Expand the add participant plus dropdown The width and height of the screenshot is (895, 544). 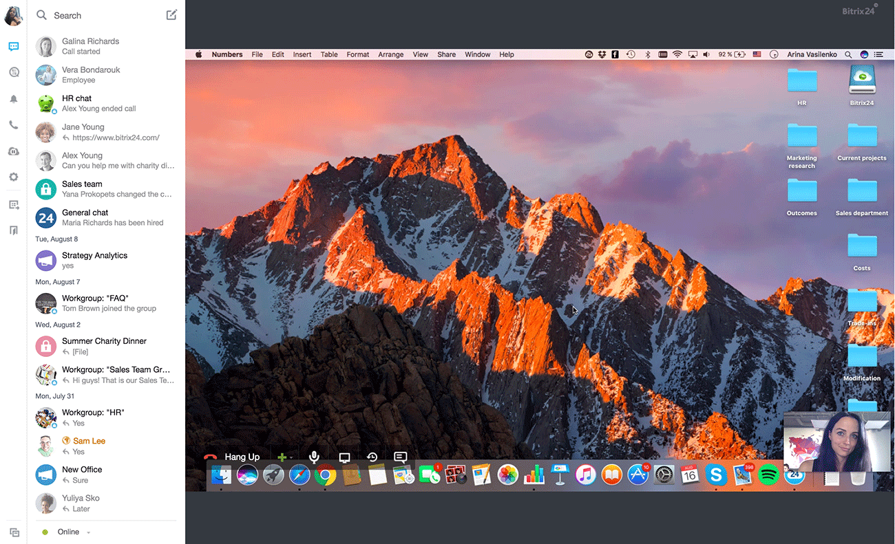pyautogui.click(x=291, y=457)
